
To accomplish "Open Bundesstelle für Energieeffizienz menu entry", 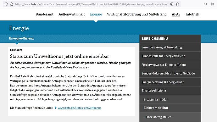I will (x=170, y=56).
